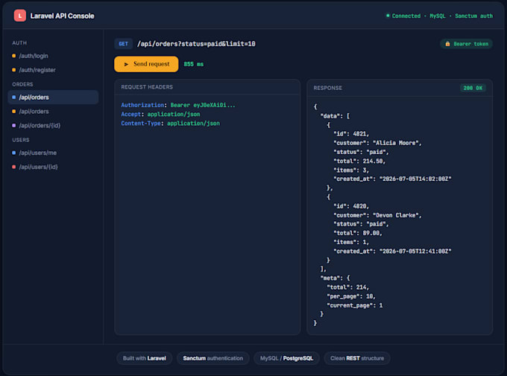
Task: Click the red Laravel logo icon
Action: pos(19,16)
